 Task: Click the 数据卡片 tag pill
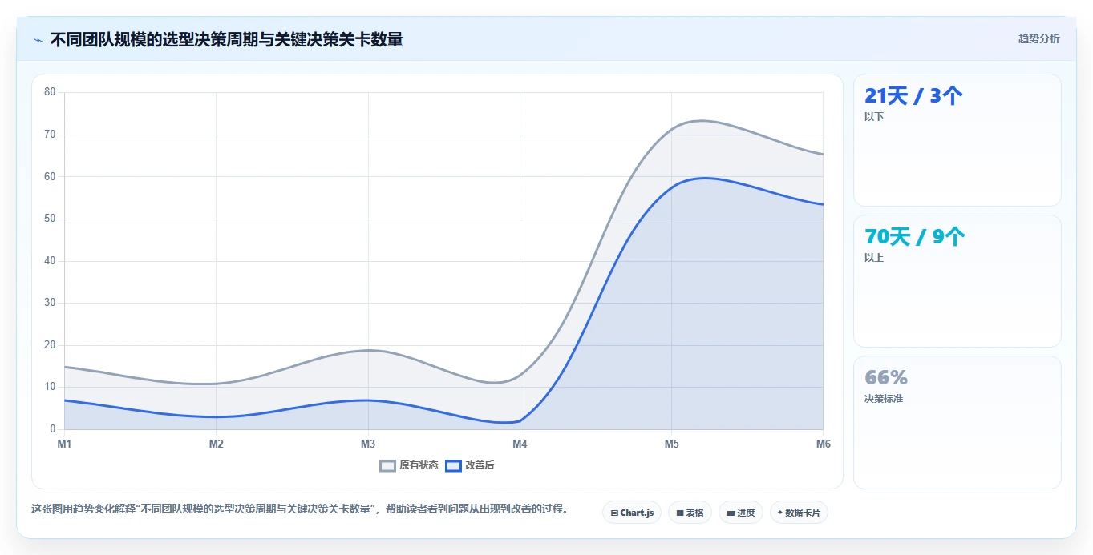click(x=799, y=513)
